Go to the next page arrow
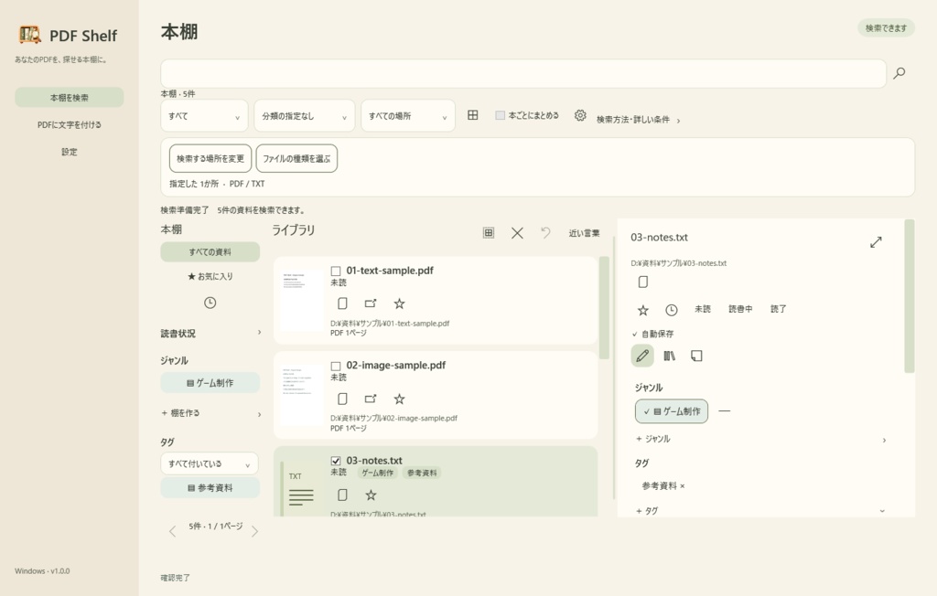The height and width of the screenshot is (596, 937). pyautogui.click(x=254, y=531)
